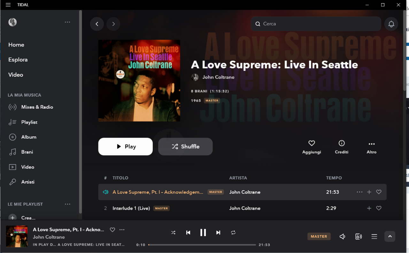Open now-playing track options menu
The image size is (409, 253).
click(122, 229)
